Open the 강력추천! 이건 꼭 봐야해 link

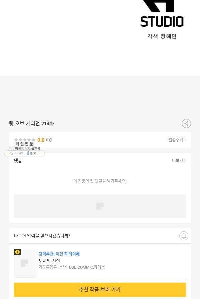[59, 254]
